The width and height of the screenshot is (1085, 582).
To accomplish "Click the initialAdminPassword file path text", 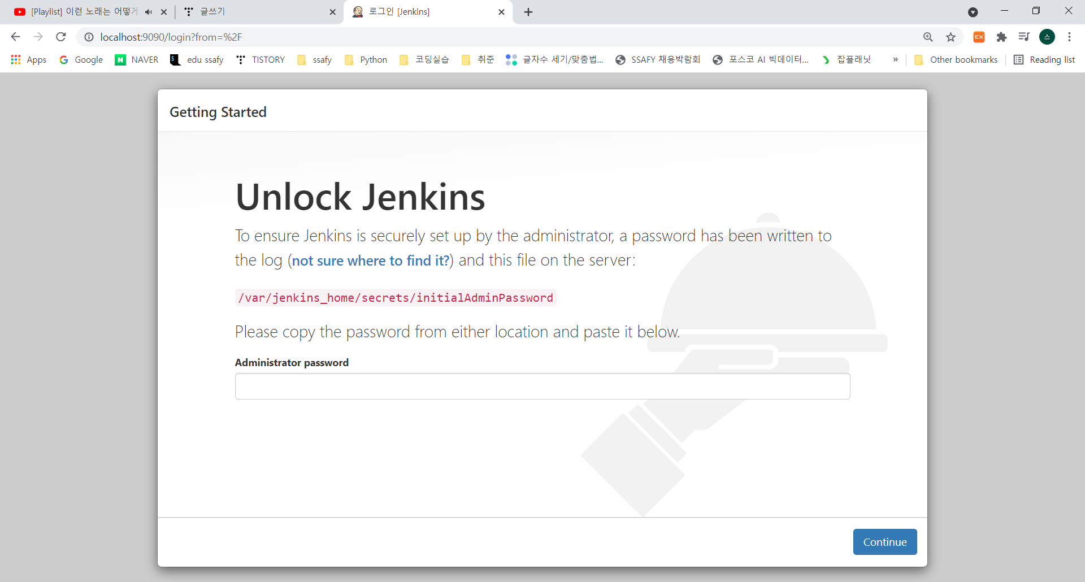I will (396, 298).
